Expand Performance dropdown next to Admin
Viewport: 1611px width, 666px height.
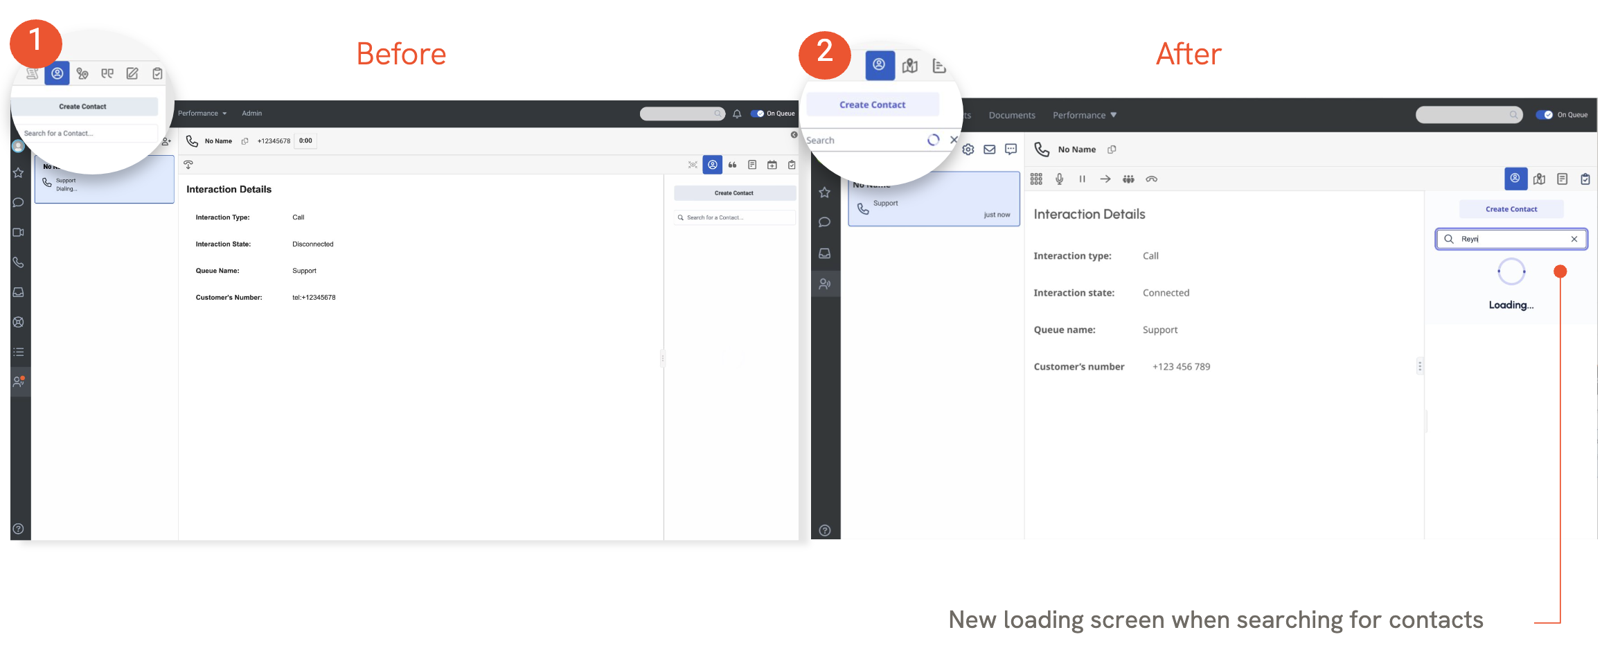point(202,114)
